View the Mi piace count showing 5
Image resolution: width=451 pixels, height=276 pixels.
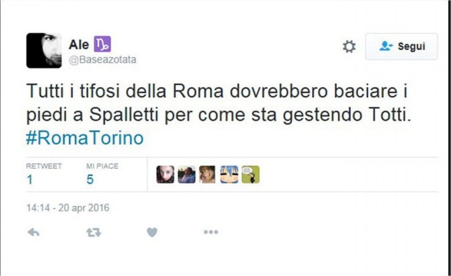pos(90,180)
